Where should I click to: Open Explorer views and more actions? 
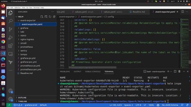[53, 12]
